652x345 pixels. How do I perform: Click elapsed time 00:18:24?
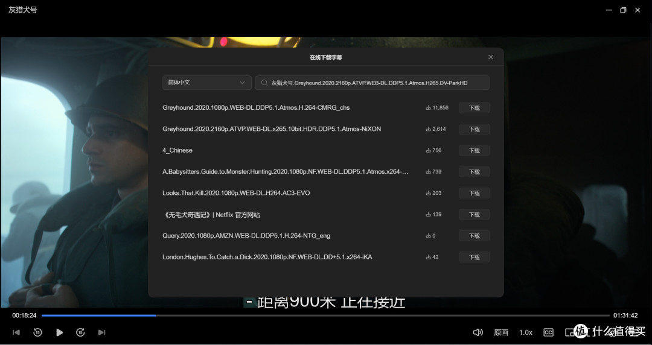click(24, 315)
